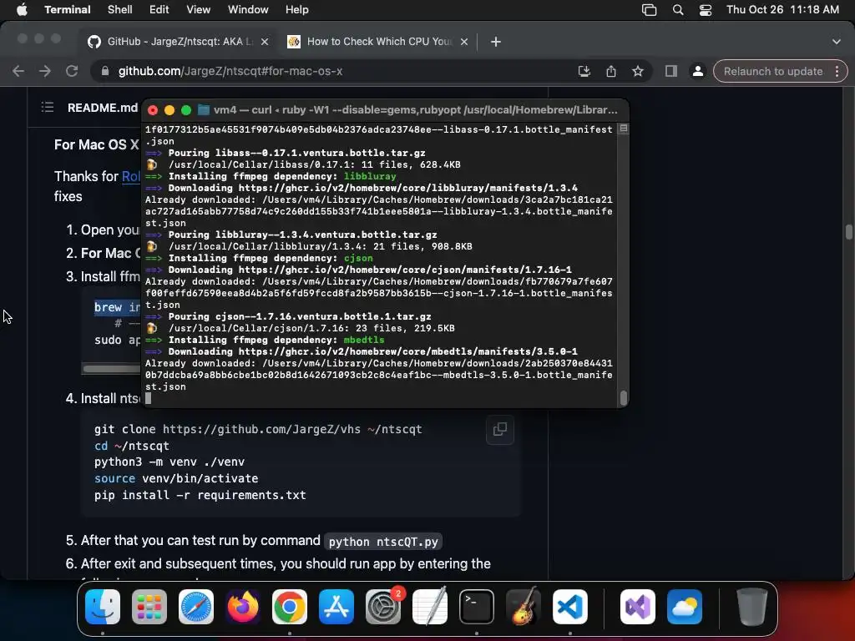Click horizontal scrollbar under brew code block
This screenshot has width=855, height=641.
tap(111, 369)
